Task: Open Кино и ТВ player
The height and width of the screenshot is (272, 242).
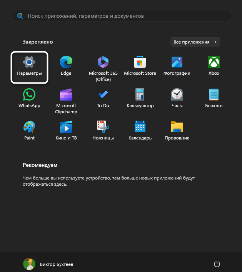Action: coord(66,131)
